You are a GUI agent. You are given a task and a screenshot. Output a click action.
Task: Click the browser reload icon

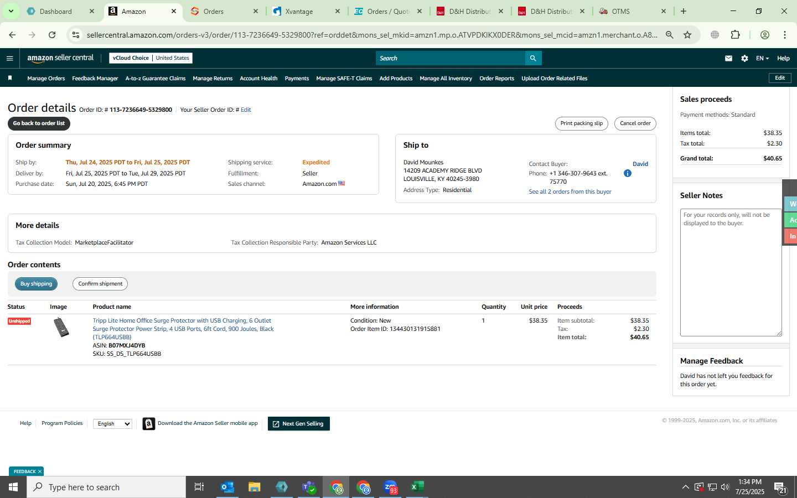52,35
